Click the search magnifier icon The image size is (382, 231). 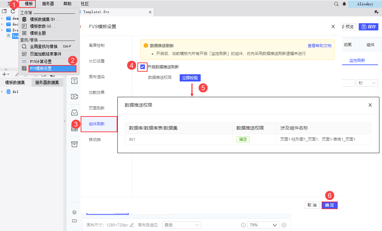(x=336, y=4)
